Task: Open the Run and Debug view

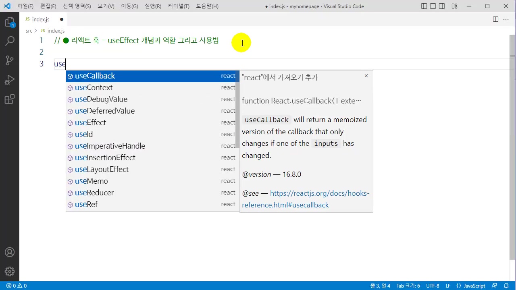Action: (10, 80)
